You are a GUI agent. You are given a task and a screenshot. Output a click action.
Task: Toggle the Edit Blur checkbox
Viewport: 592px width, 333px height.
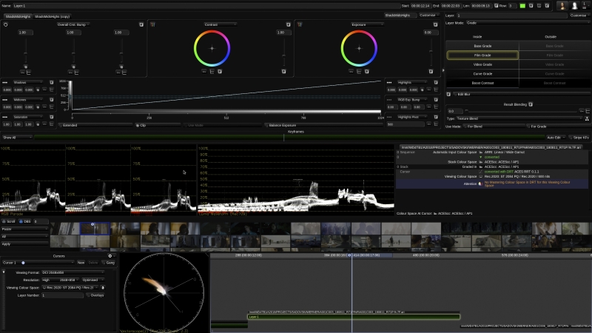coord(454,95)
